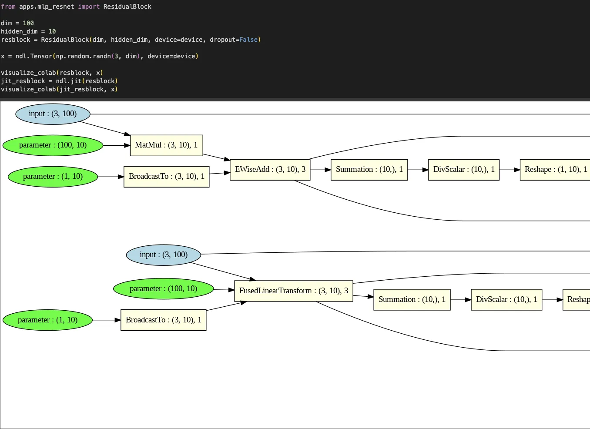Select the Summation node next to EWiseAdd

click(369, 170)
